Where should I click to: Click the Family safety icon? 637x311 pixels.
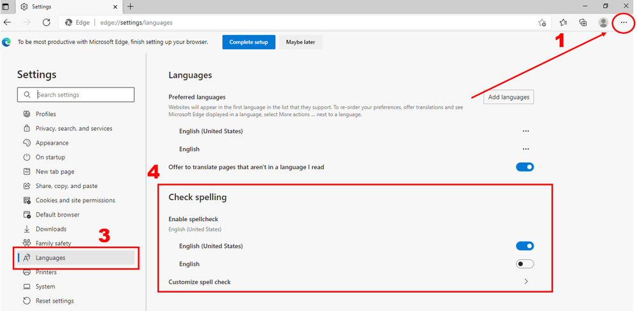27,243
